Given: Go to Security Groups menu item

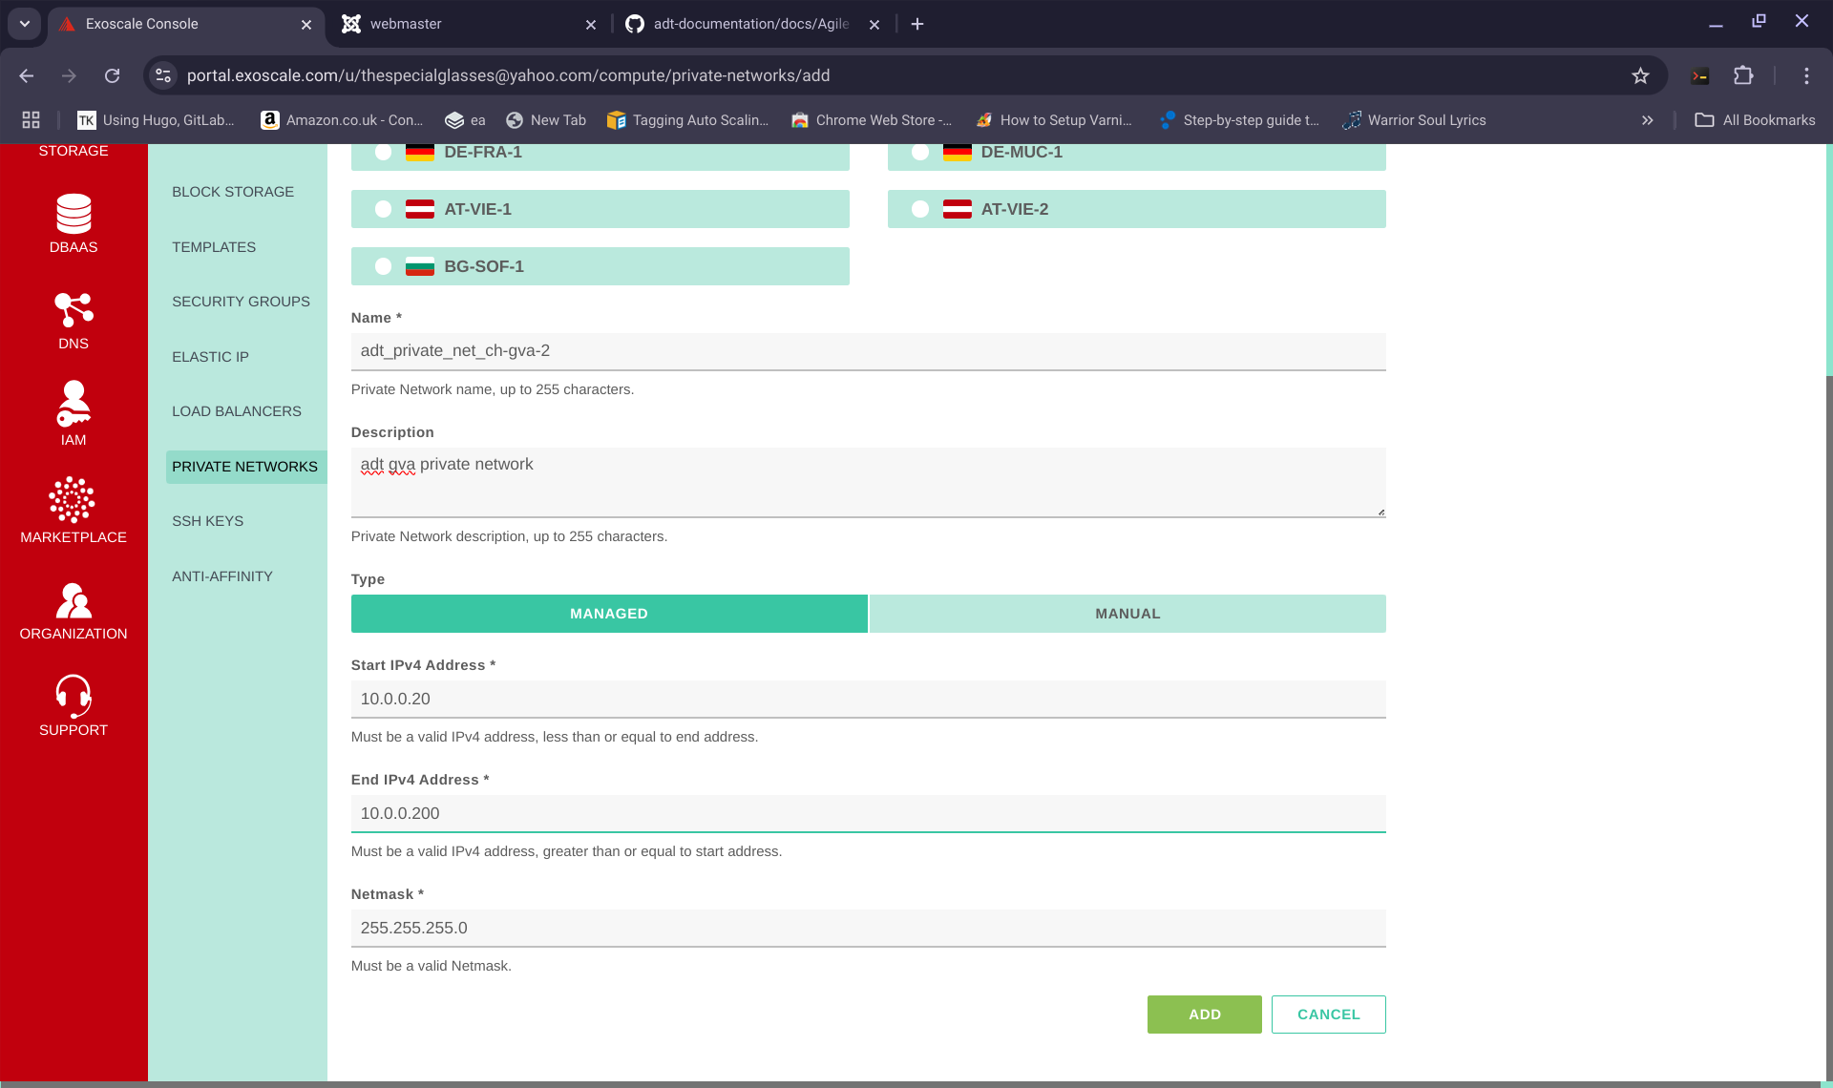Looking at the screenshot, I should click(241, 302).
